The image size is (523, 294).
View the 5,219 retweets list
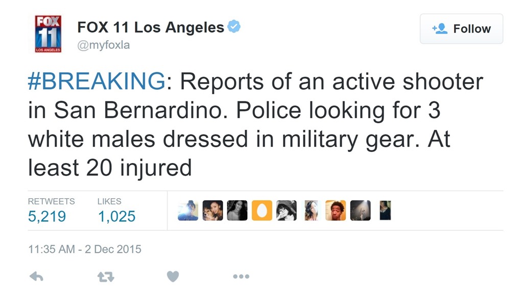coord(47,216)
